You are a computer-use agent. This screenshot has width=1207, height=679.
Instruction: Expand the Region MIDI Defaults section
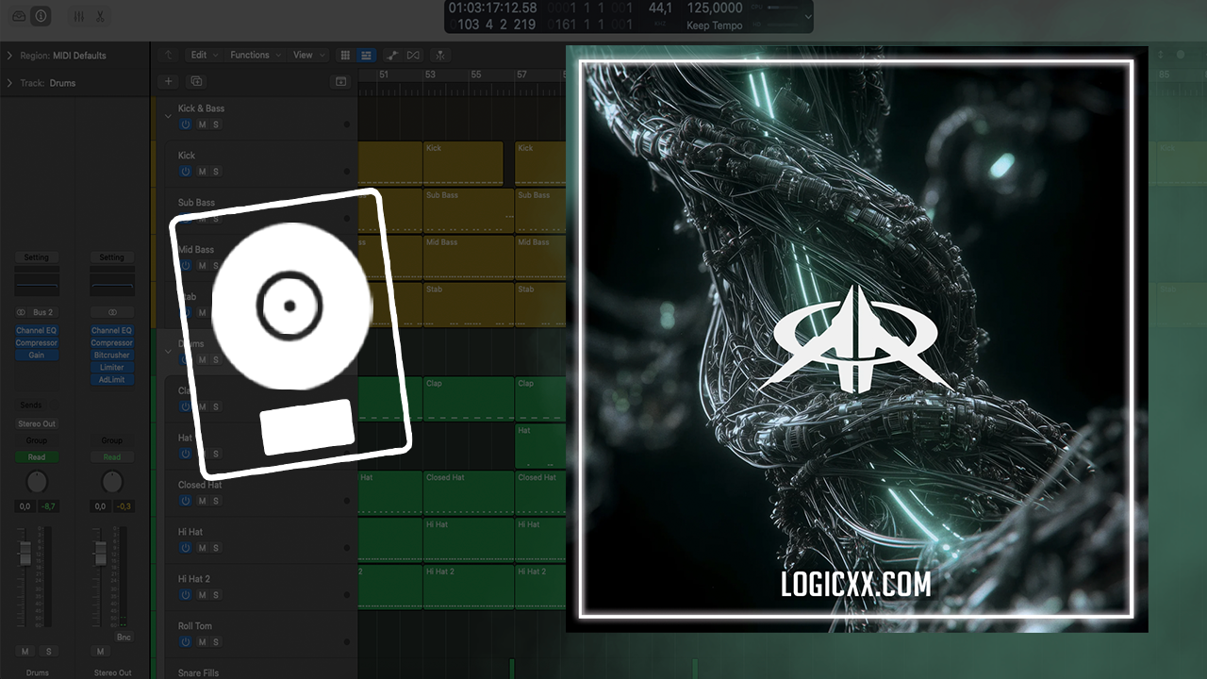[x=9, y=56]
